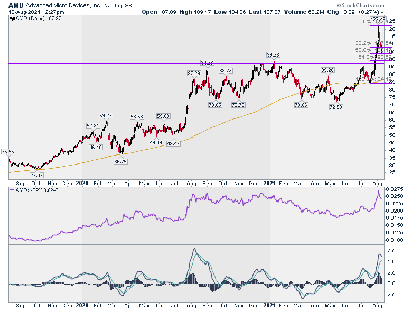Click the Open 107.89 value in the header
Image resolution: width=412 pixels, height=310 pixels.
[159, 12]
